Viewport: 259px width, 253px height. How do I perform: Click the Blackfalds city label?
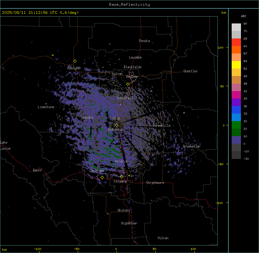point(133,67)
